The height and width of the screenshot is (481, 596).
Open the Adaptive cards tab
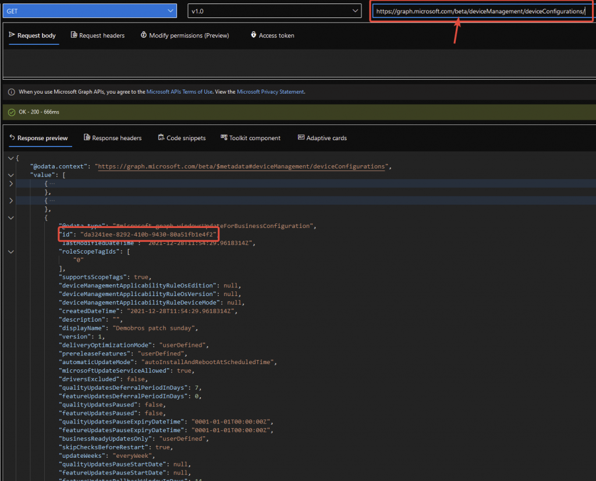click(x=322, y=138)
